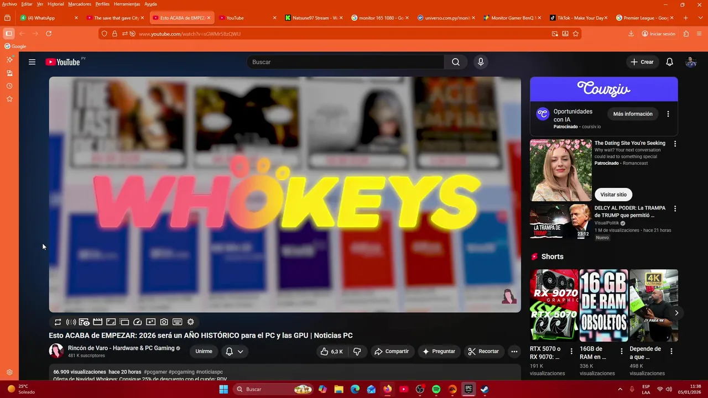
Task: Toggle the volume boost enhancer icon
Action: point(71,322)
